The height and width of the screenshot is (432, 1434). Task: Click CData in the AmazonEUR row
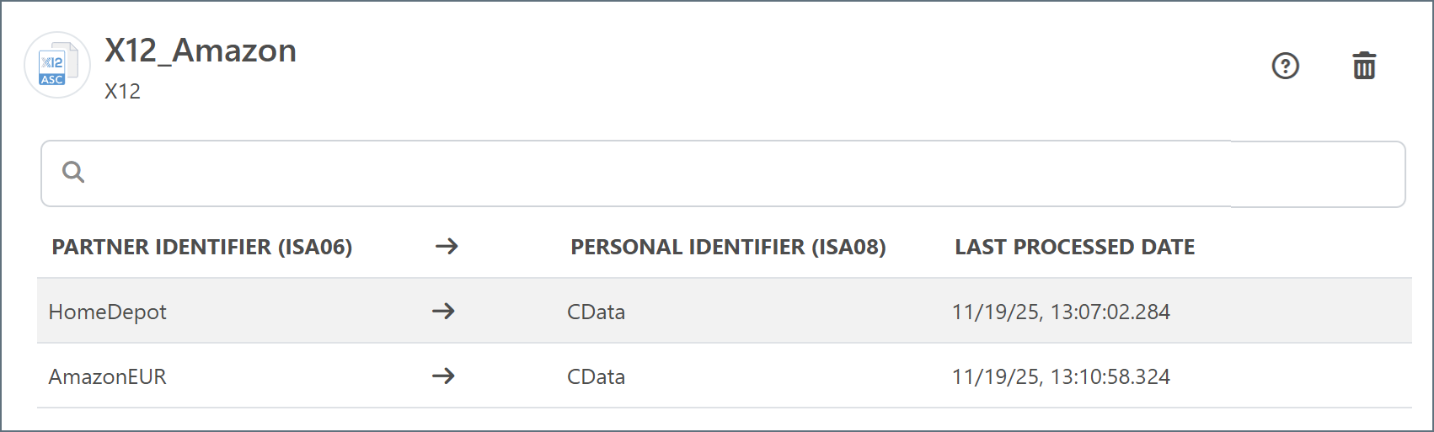[596, 376]
